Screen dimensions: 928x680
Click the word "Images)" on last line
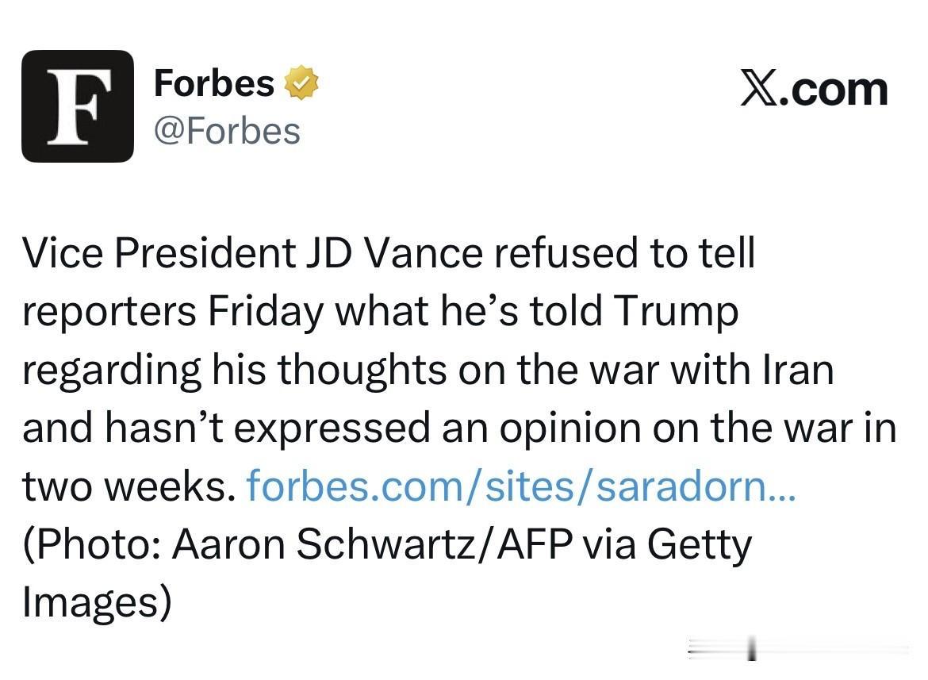96,602
